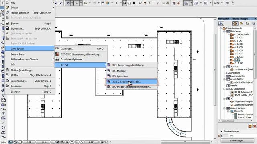Switch Navigator to the Publisher Sets icon
257x144 pixels.
(x=253, y=24)
